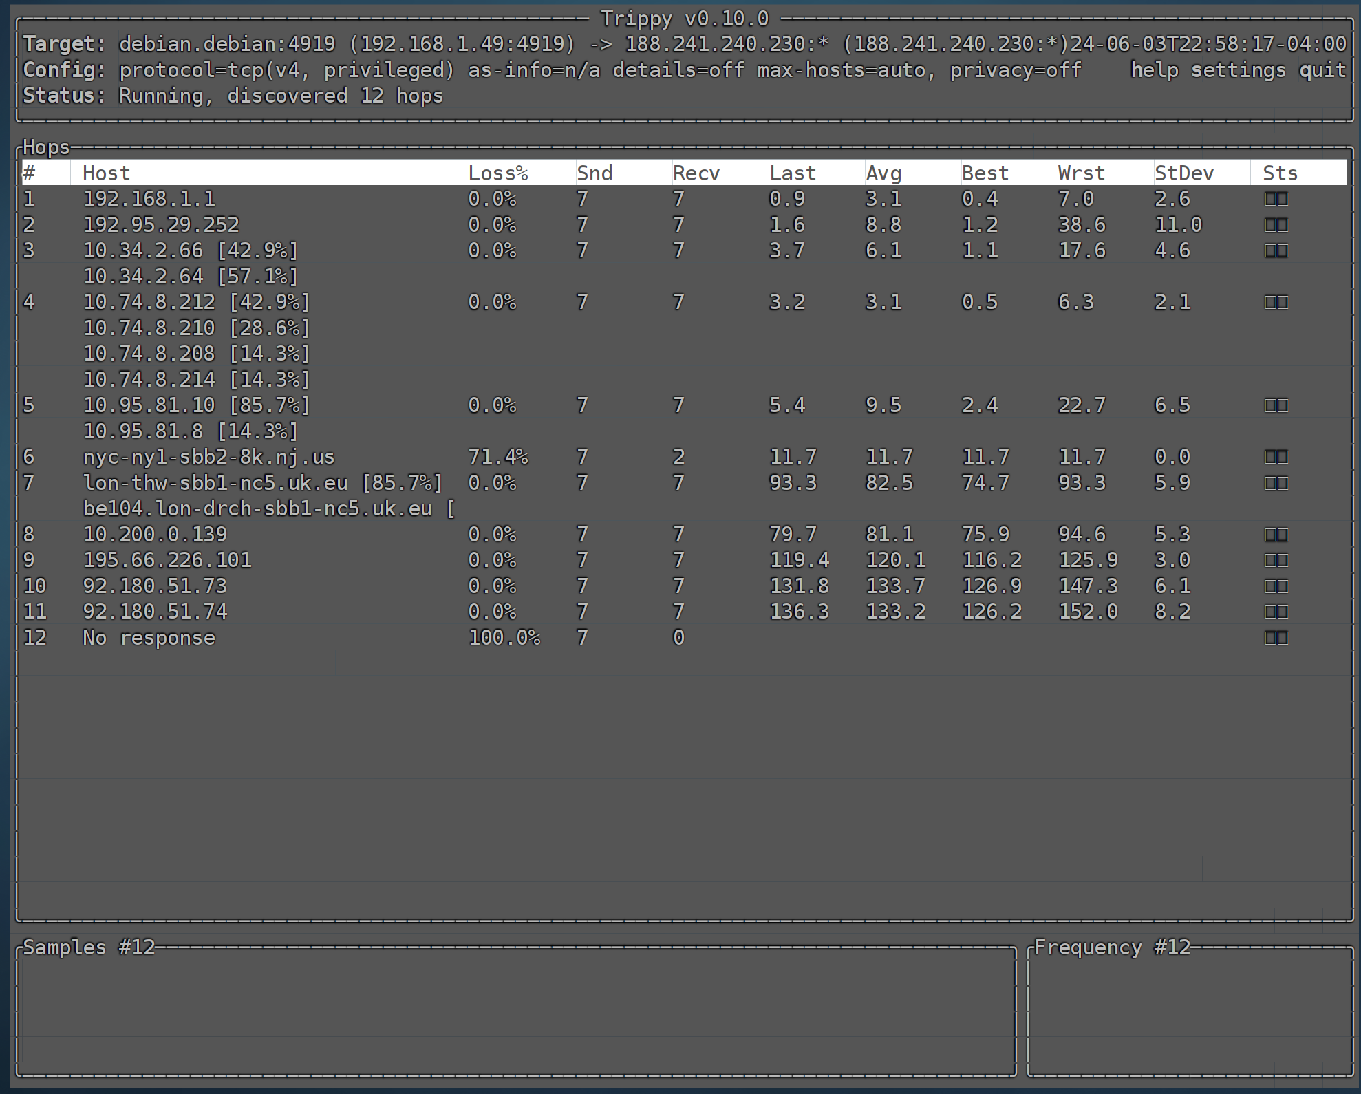Click the Sts icon on hop 12 row
Viewport: 1361px width, 1094px height.
coord(1276,638)
